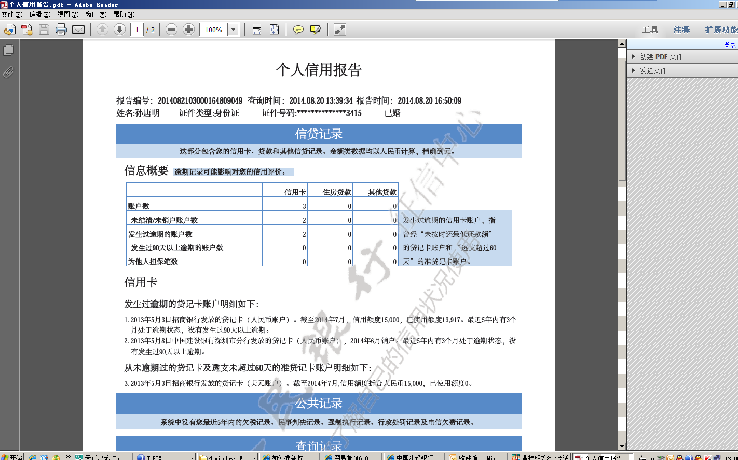Switch to read mode with arrows icon
The height and width of the screenshot is (460, 738).
click(x=340, y=30)
